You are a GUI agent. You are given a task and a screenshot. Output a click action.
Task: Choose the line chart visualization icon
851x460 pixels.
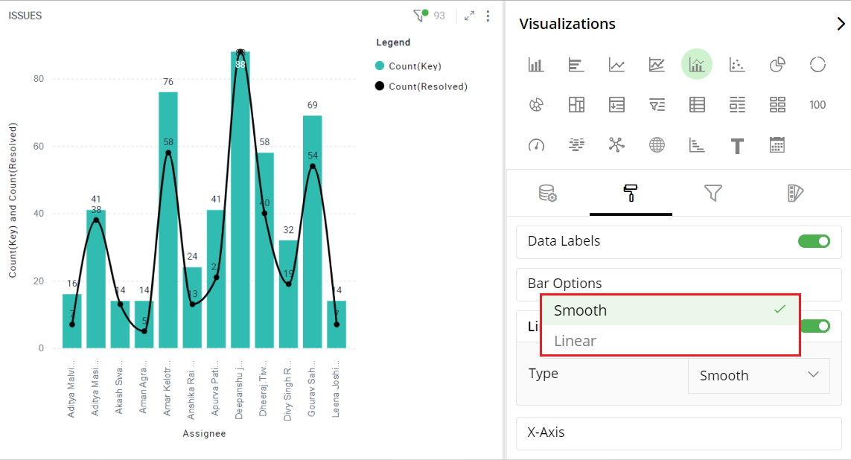tap(616, 65)
